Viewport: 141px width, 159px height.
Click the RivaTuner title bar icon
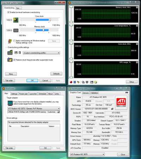[x=4, y=89]
